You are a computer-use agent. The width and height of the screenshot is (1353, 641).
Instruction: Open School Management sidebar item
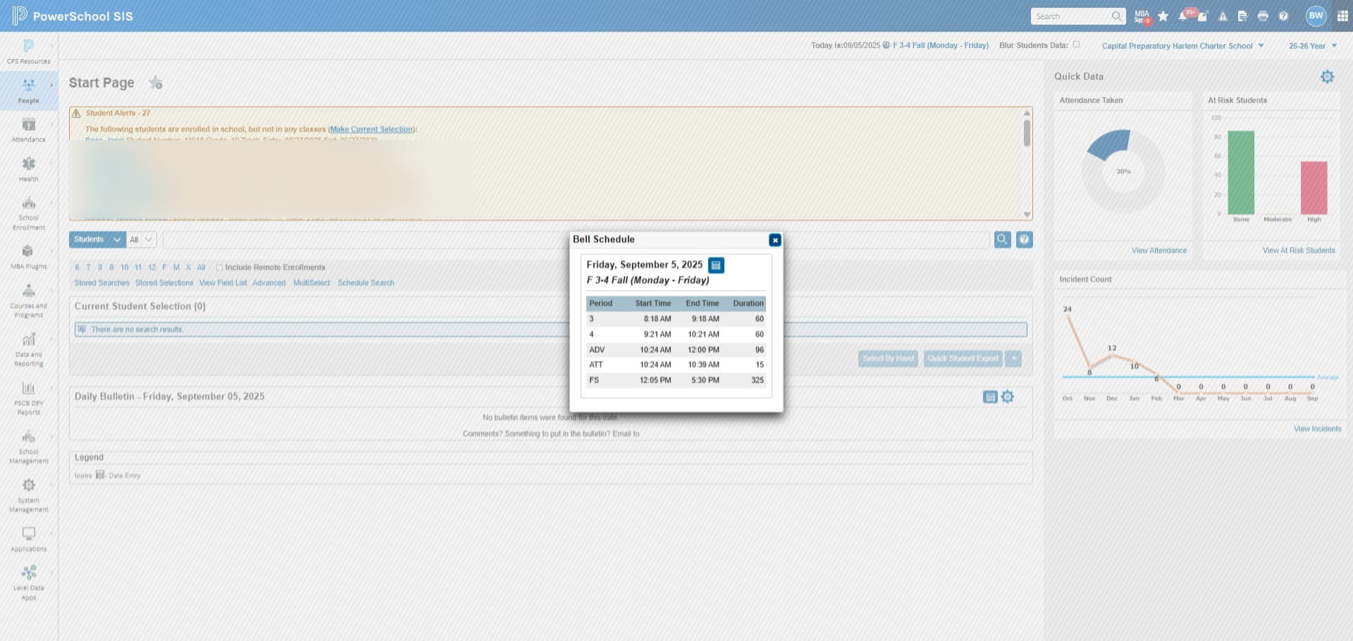click(28, 447)
